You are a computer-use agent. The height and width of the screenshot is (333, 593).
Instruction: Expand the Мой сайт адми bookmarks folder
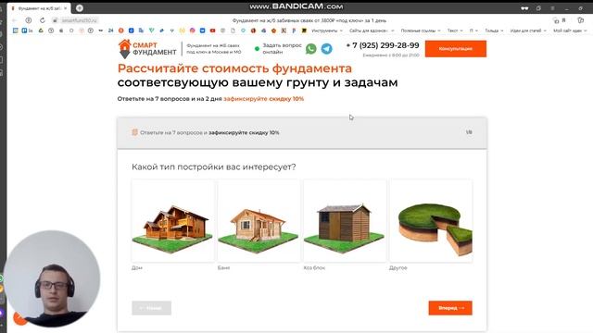570,31
